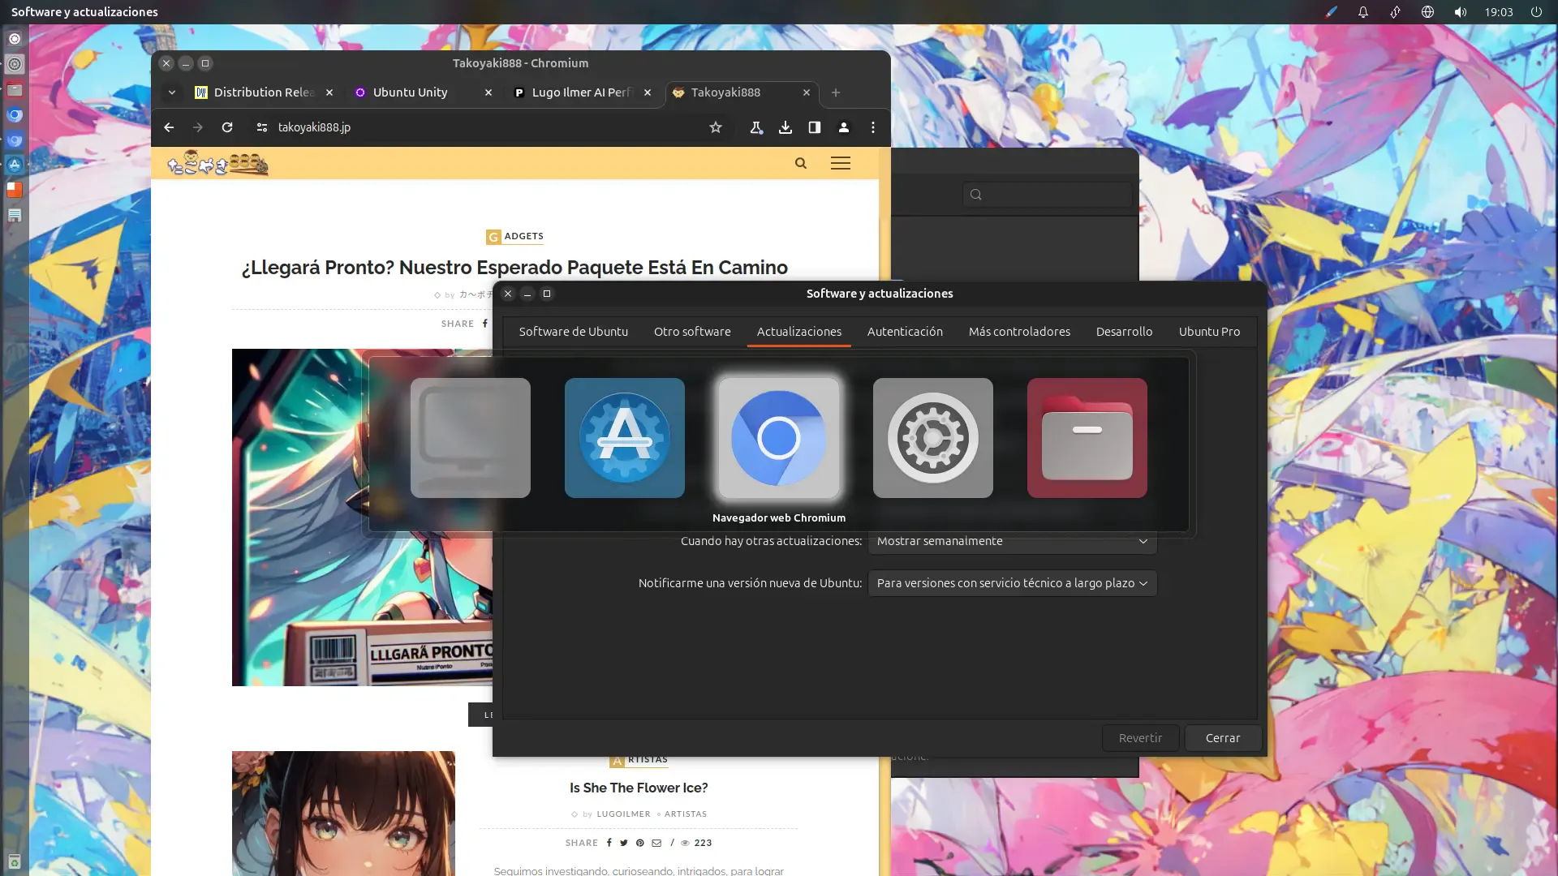This screenshot has width=1558, height=876.
Task: Open the sound volume icon in top bar
Action: point(1460,11)
